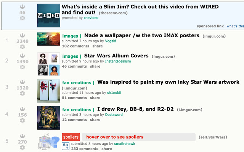Open the 'I drew Rey, BB-8, and R2-D2' post title
Image resolution: width=244 pixels, height=152 pixels.
tap(135, 109)
